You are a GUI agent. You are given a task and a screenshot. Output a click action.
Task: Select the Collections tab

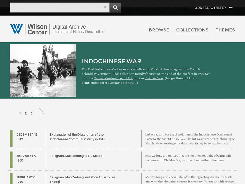192,30
